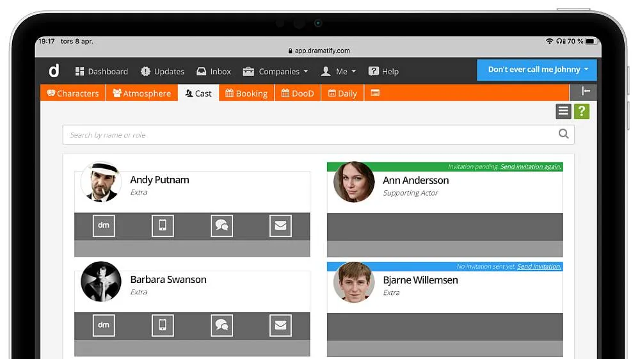Click 'Send invitation' for Bjarne Willemsen
This screenshot has height=359, width=640.
point(539,266)
